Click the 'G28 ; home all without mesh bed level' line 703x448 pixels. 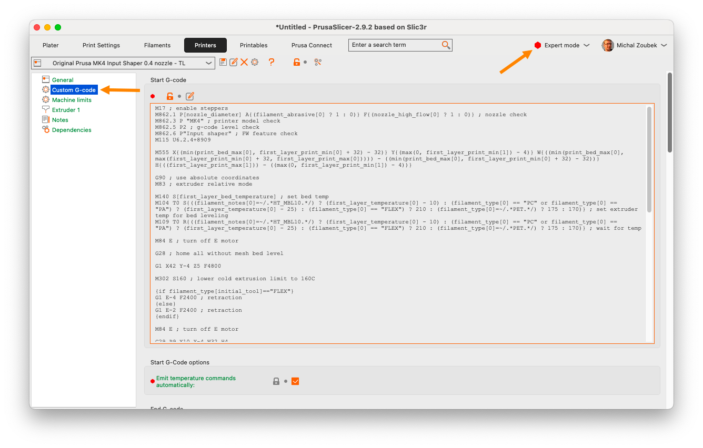pyautogui.click(x=219, y=253)
